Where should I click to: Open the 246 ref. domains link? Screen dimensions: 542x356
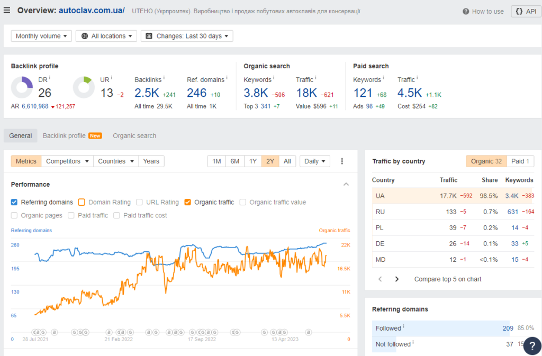tap(196, 93)
